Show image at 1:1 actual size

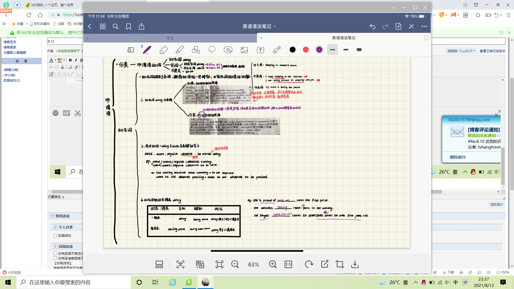[x=288, y=264]
